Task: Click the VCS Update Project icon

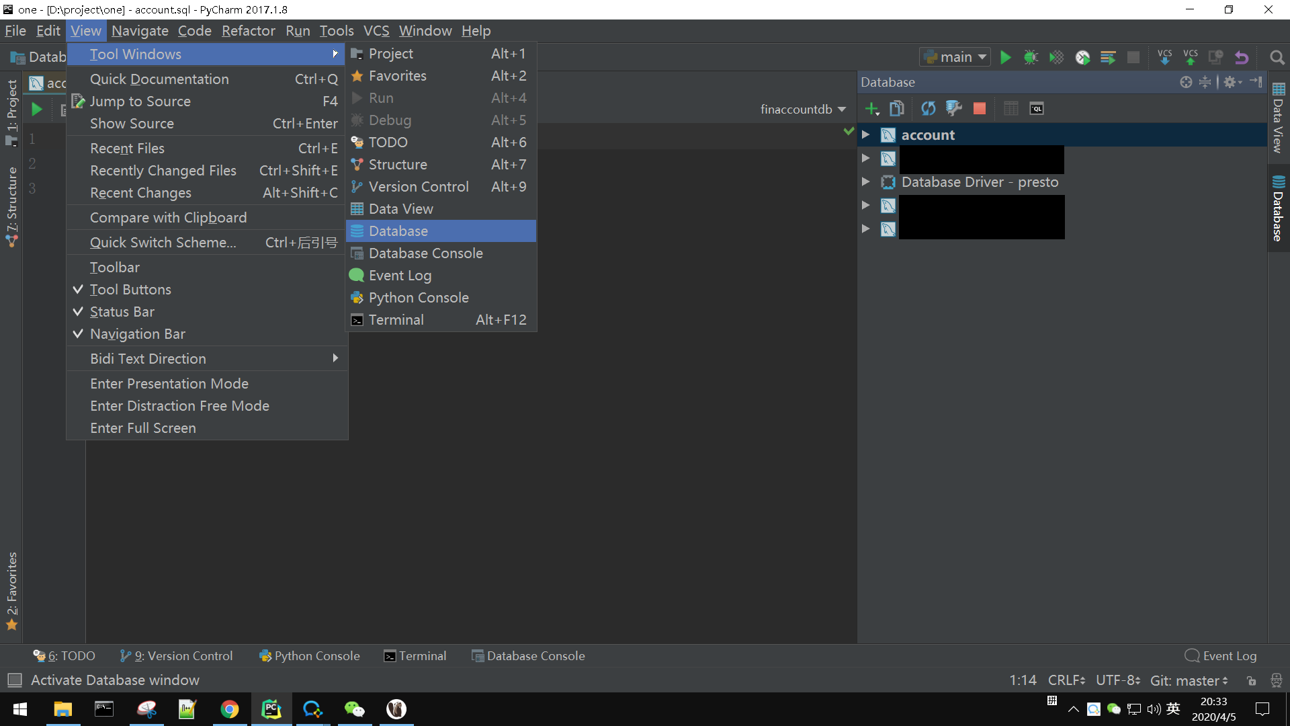Action: click(x=1164, y=57)
